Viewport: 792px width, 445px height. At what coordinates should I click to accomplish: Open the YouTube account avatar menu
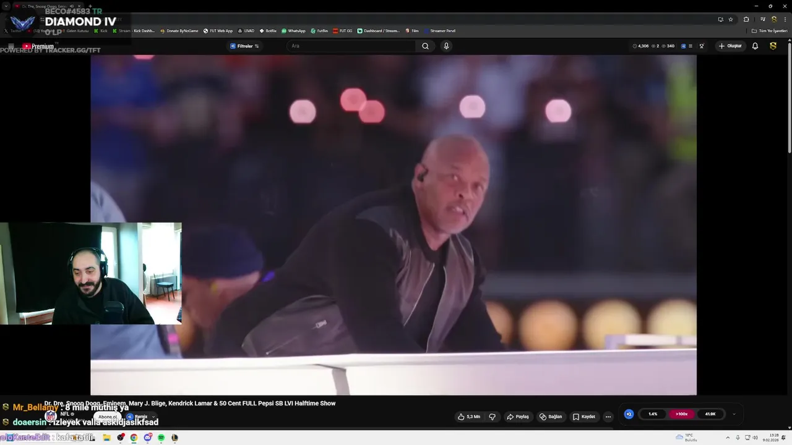pos(773,46)
